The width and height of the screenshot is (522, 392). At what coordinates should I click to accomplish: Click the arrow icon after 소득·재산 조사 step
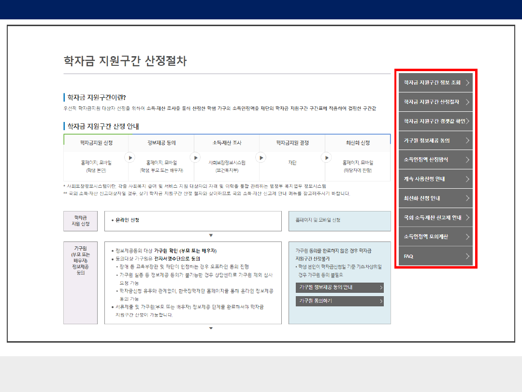coord(261,157)
